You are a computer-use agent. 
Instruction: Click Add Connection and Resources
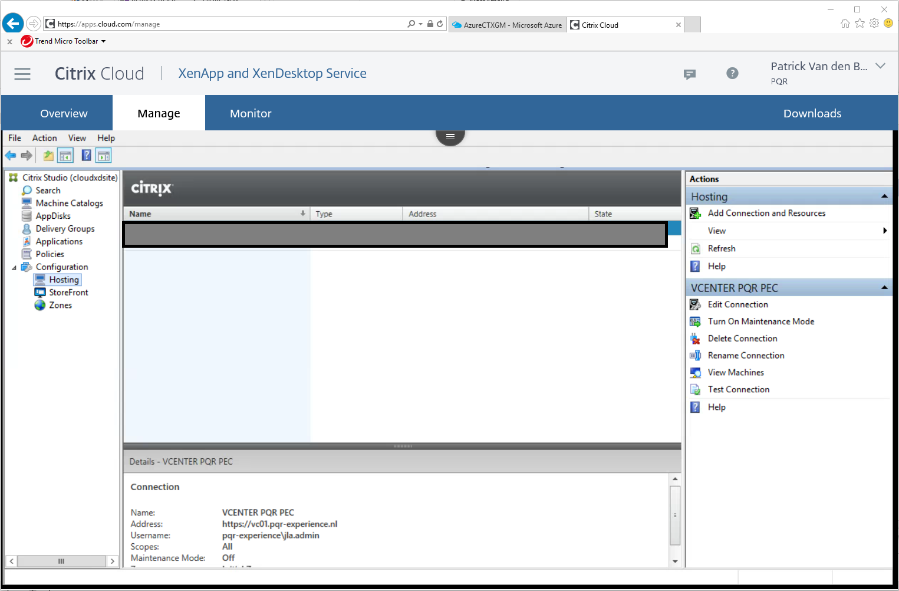click(766, 214)
